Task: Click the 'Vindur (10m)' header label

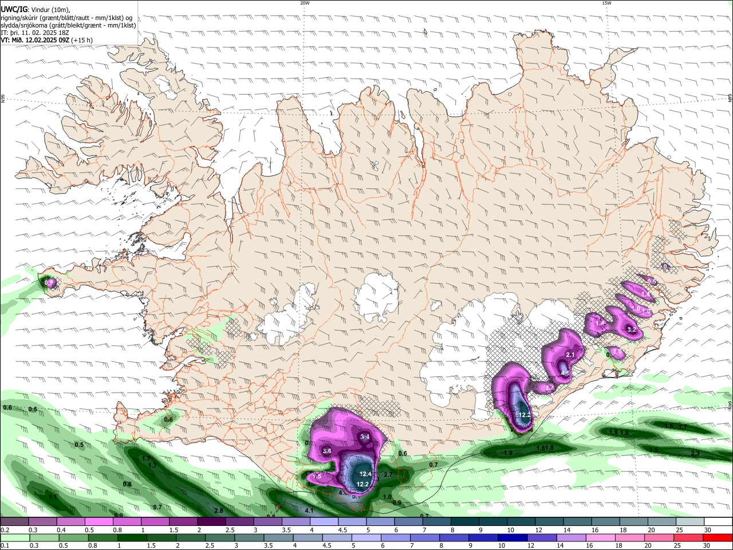Action: coord(50,10)
